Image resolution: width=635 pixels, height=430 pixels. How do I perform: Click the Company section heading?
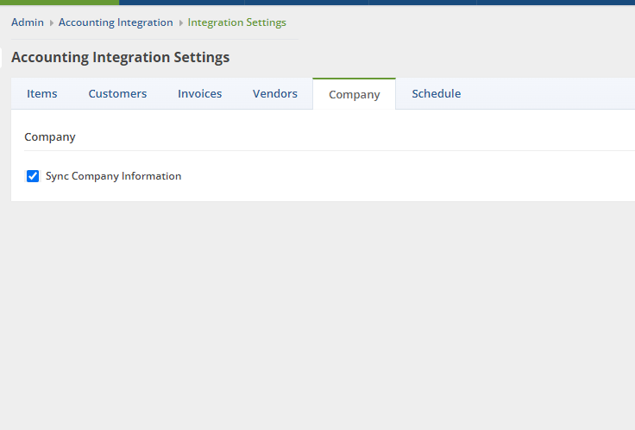(x=50, y=137)
